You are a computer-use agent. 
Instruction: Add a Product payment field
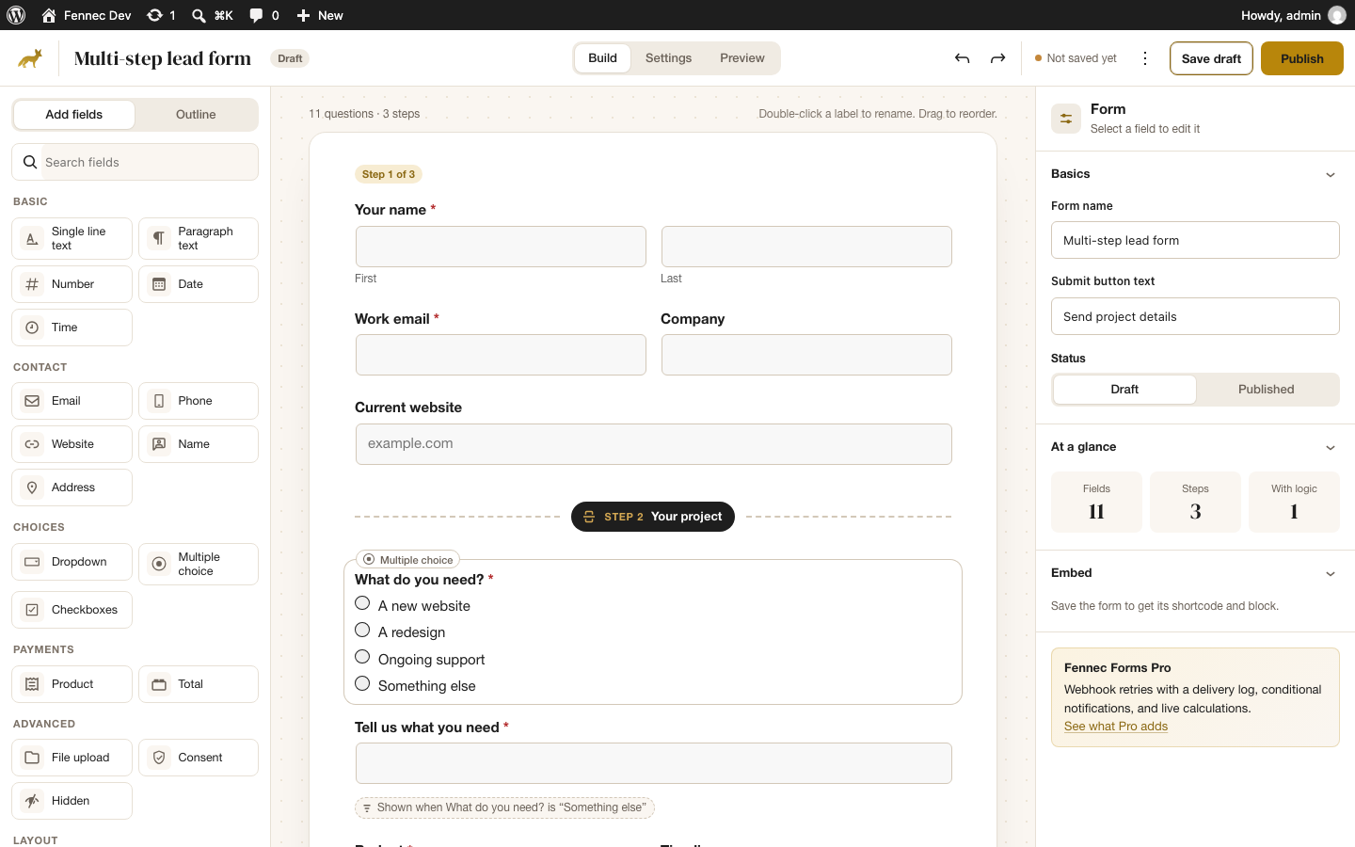[x=72, y=684]
